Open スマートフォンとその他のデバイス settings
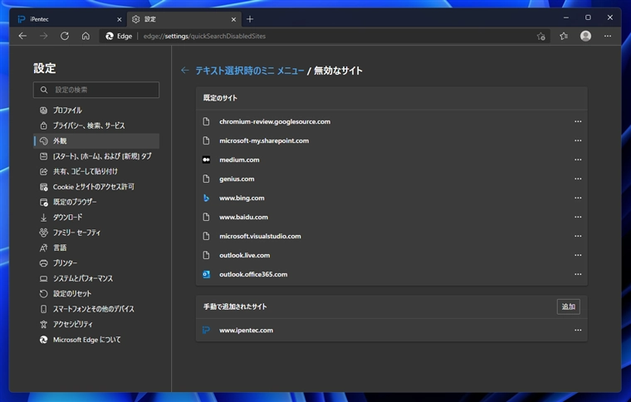The height and width of the screenshot is (402, 631). pyautogui.click(x=96, y=309)
